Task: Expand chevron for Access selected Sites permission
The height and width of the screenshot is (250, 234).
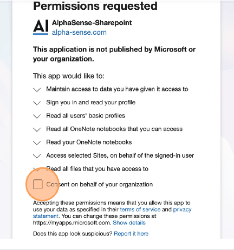Action: pyautogui.click(x=37, y=156)
